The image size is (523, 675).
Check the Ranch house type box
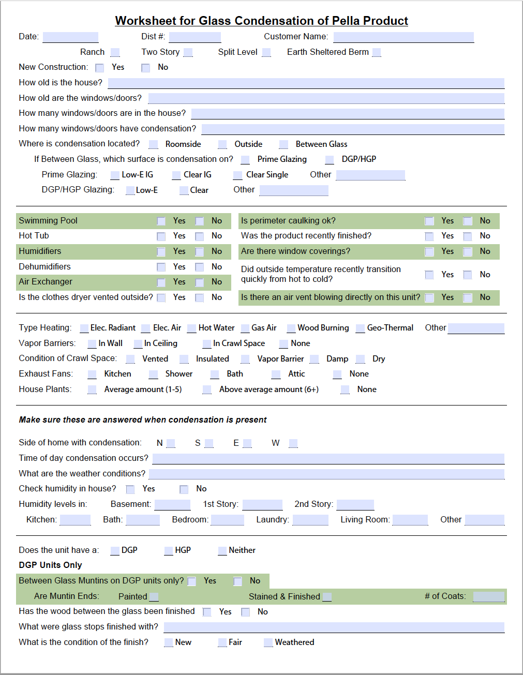(115, 52)
